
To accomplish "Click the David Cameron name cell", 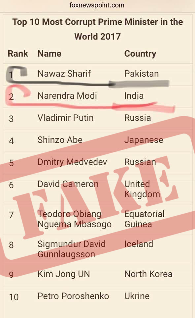I will tap(68, 184).
